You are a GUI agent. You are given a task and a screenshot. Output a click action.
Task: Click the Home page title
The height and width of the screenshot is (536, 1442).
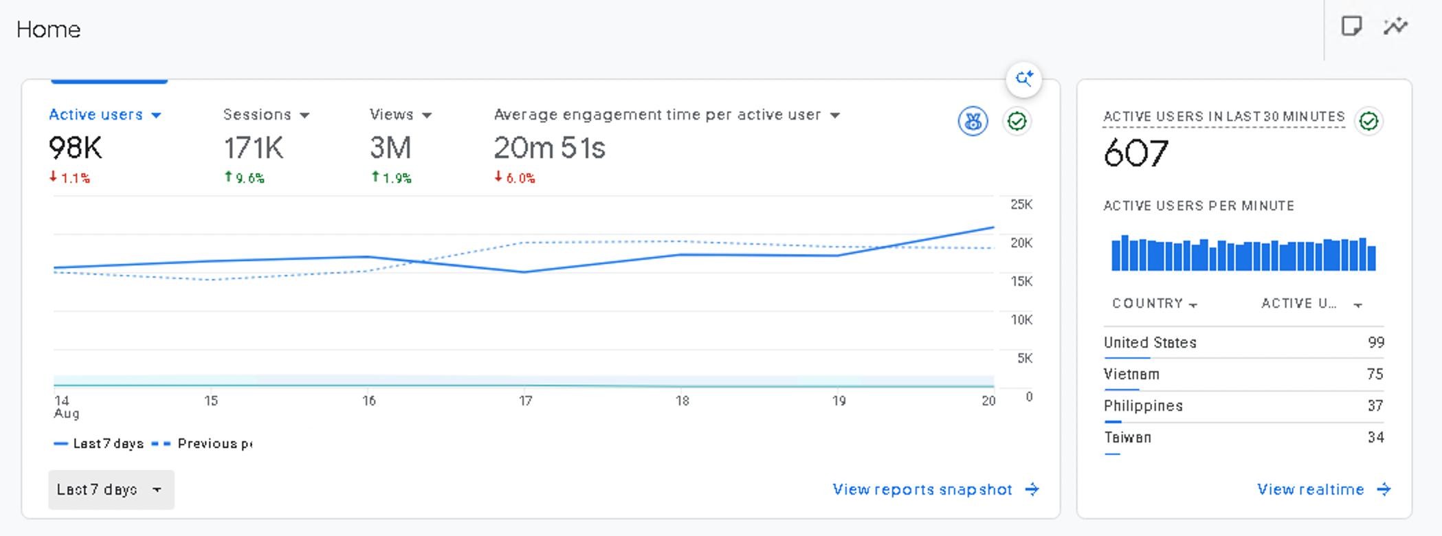click(x=49, y=30)
